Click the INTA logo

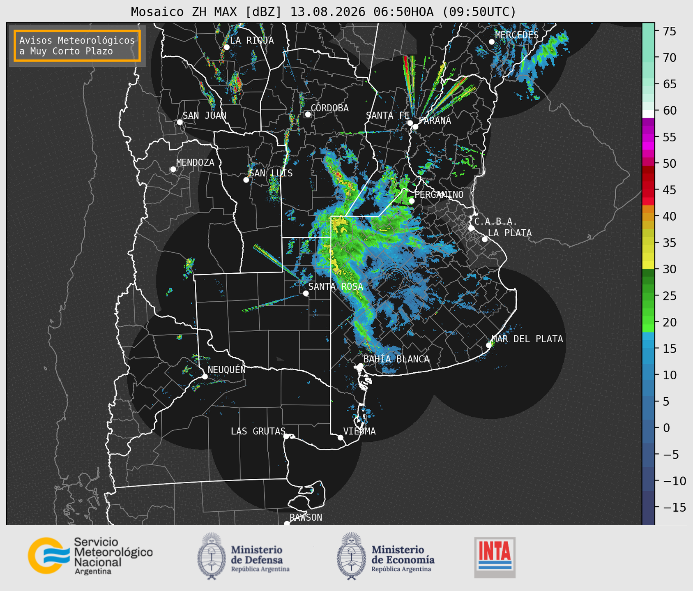(495, 557)
